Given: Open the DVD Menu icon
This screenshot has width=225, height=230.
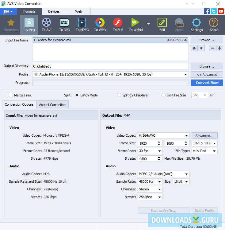Looking at the screenshot, I should [179, 25].
